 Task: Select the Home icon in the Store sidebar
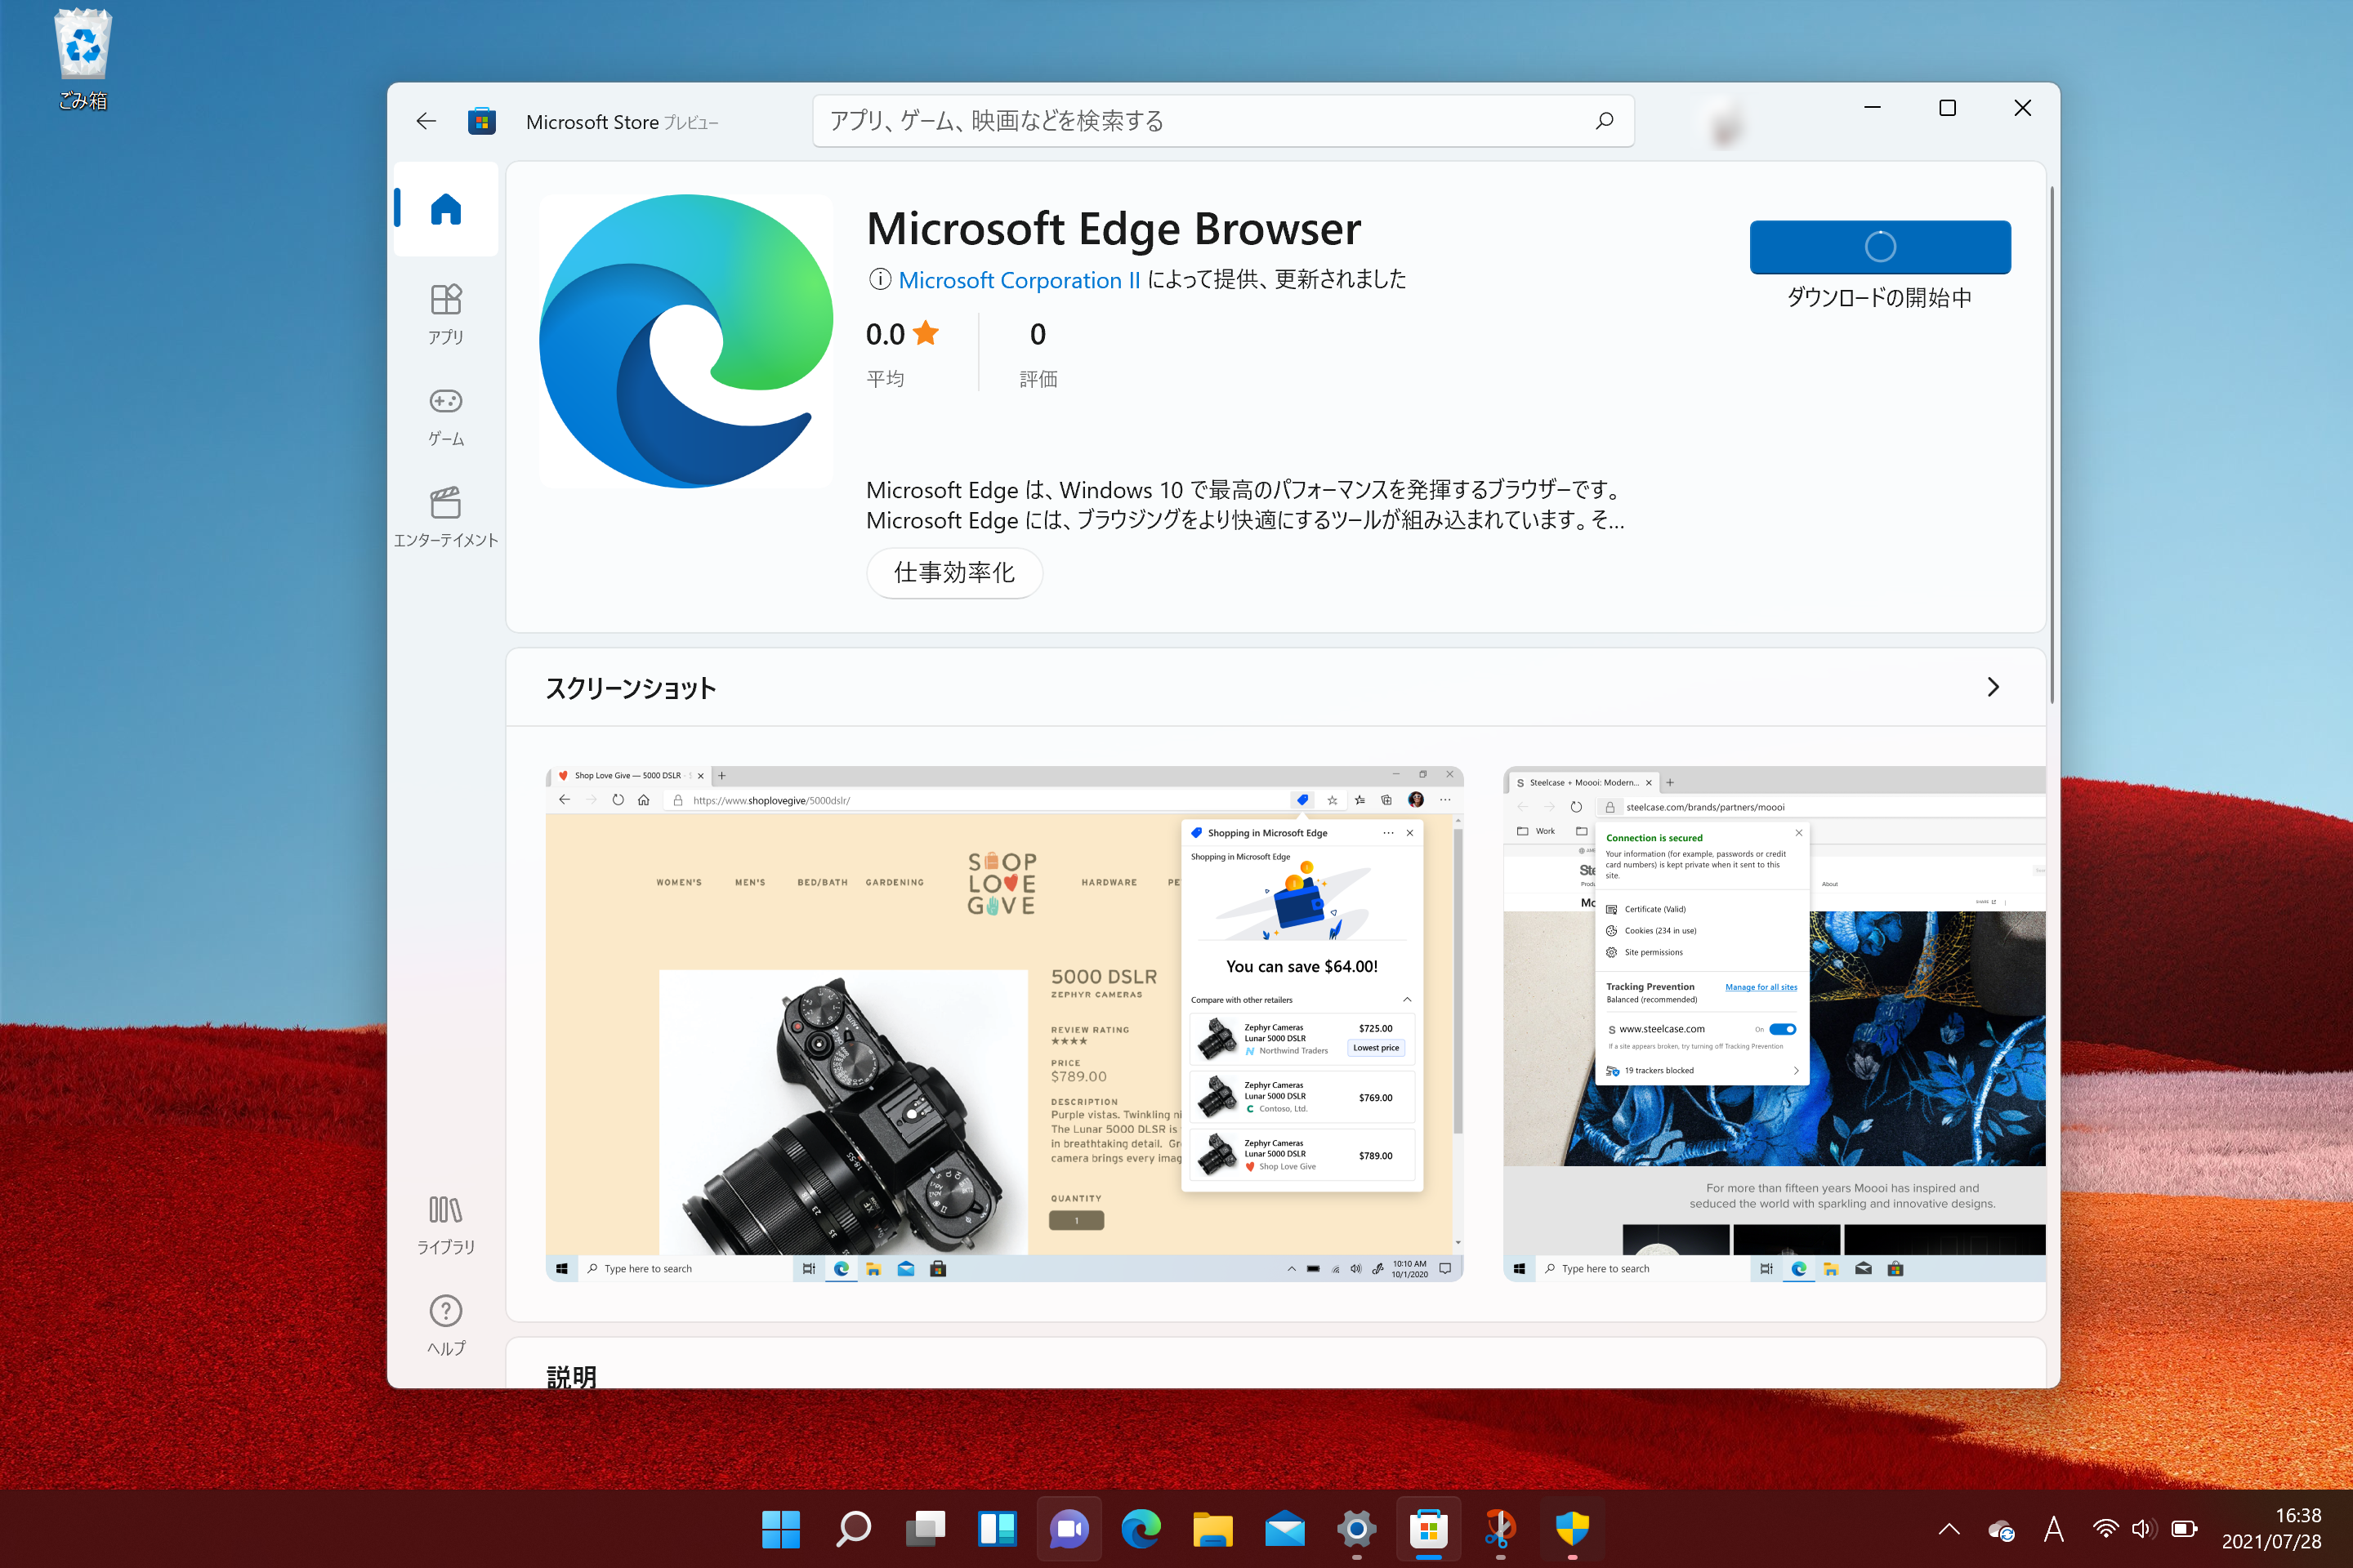coord(445,208)
